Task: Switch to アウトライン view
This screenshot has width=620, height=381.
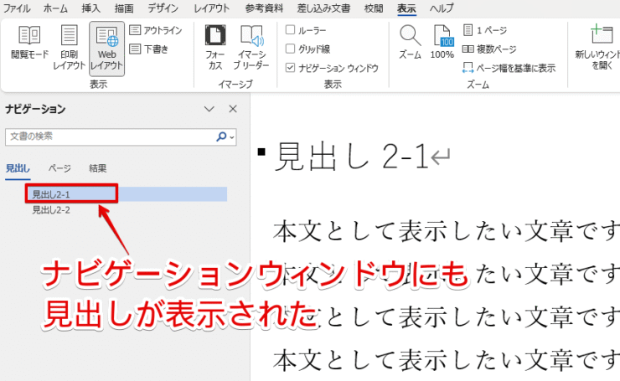Action: click(x=156, y=30)
